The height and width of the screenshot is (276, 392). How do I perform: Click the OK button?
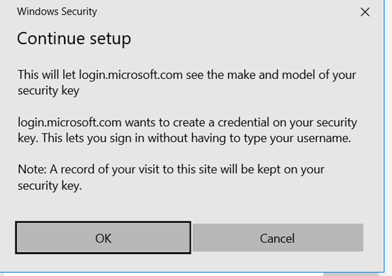tap(103, 238)
